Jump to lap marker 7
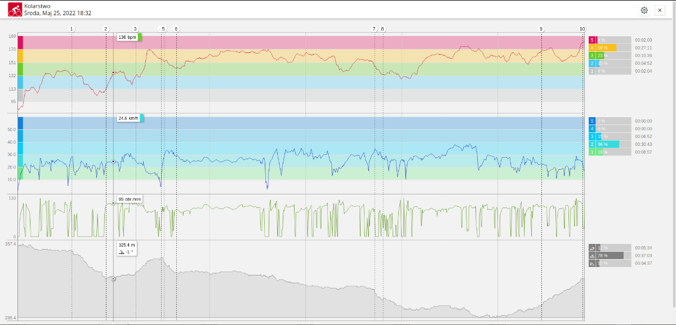The width and height of the screenshot is (676, 325). tap(374, 29)
